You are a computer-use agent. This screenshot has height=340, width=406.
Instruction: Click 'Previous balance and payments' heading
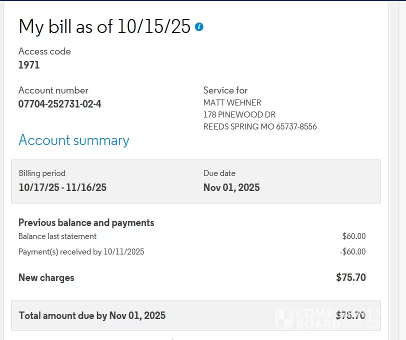tap(86, 222)
